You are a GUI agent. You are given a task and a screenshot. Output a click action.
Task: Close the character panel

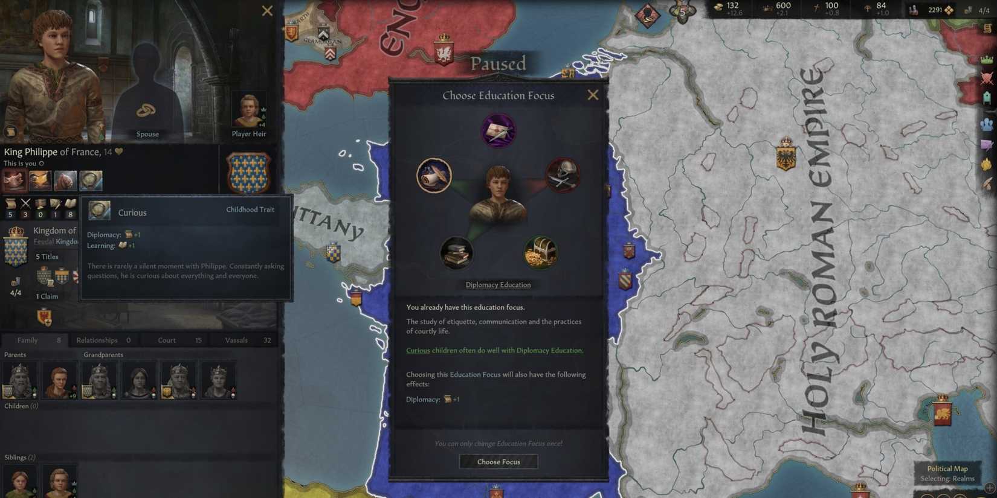267,11
